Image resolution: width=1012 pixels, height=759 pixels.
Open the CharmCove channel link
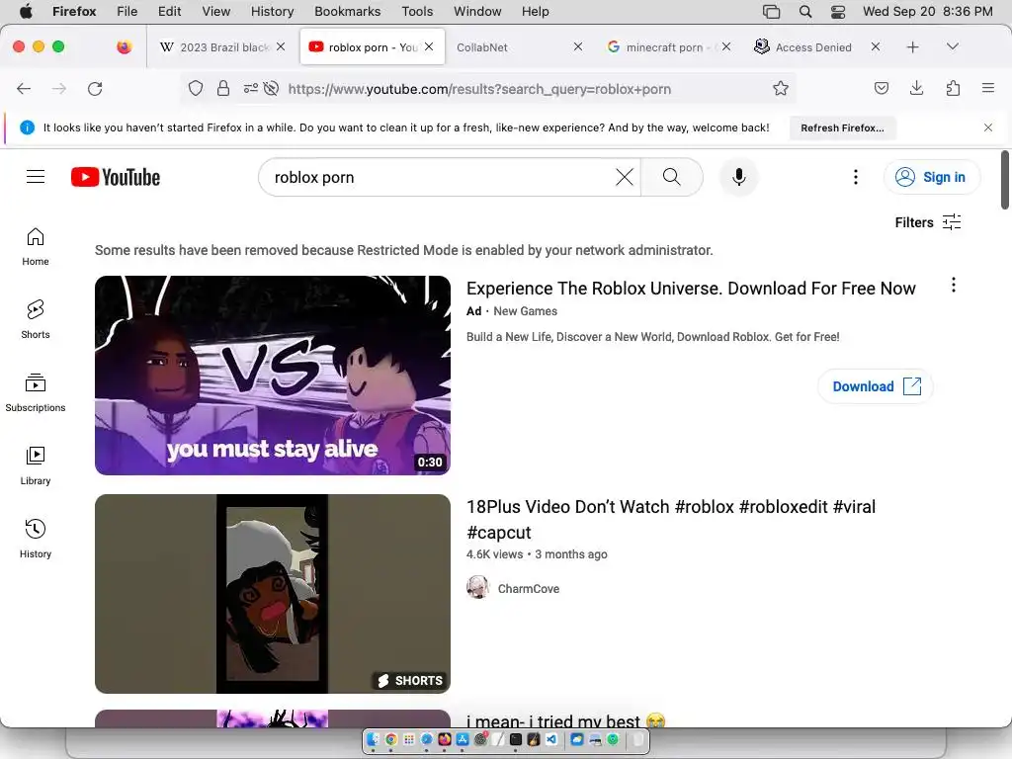(529, 589)
